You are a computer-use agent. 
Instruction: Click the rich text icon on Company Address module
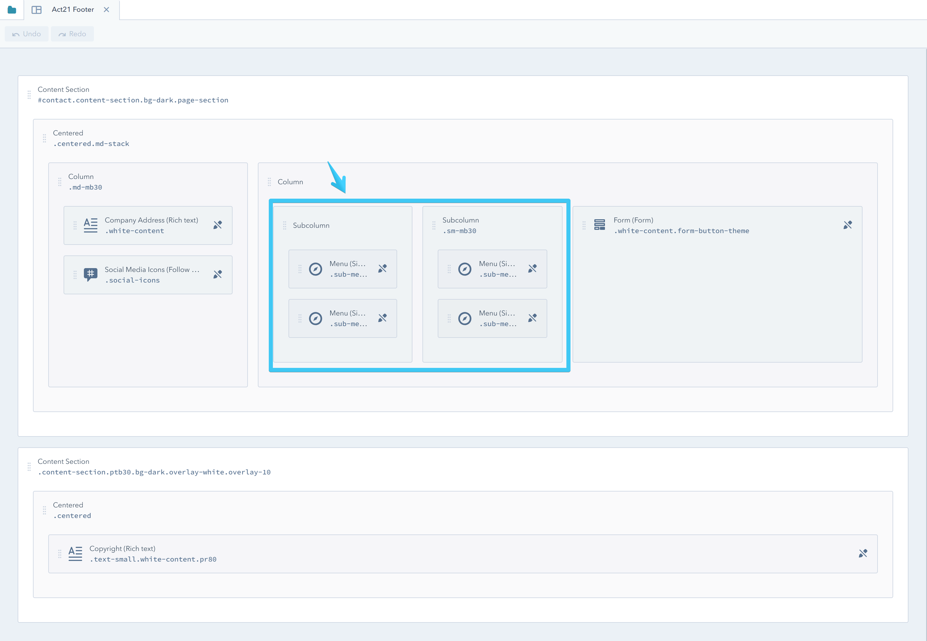(x=90, y=225)
